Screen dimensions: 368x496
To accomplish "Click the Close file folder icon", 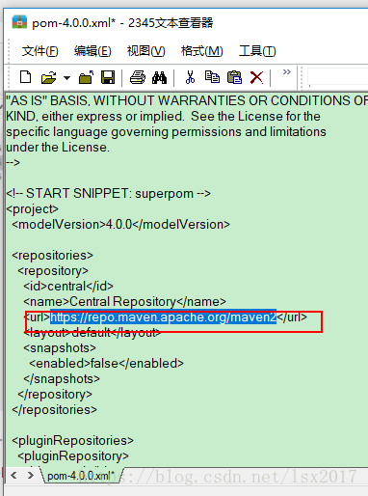I will (86, 77).
